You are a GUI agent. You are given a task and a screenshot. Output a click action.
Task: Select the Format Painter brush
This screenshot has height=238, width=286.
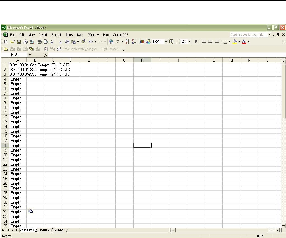[x=83, y=42]
